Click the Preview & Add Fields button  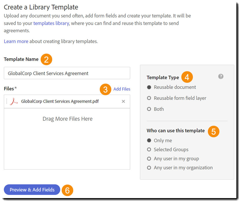pyautogui.click(x=32, y=190)
